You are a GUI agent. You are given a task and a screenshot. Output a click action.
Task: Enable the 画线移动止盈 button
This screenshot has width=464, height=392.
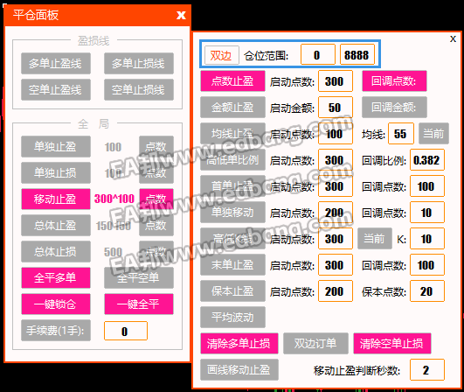(x=239, y=369)
